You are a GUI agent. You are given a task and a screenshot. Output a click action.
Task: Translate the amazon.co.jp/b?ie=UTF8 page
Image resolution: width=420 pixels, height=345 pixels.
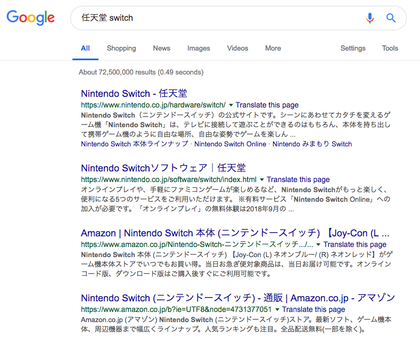[x=314, y=310]
